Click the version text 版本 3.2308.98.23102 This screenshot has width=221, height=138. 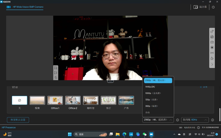tap(210, 128)
